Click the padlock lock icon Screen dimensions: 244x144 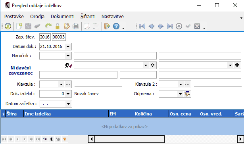pos(58,26)
